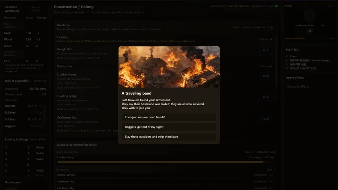
Task: Collapse the Production section
Action: tap(266, 66)
